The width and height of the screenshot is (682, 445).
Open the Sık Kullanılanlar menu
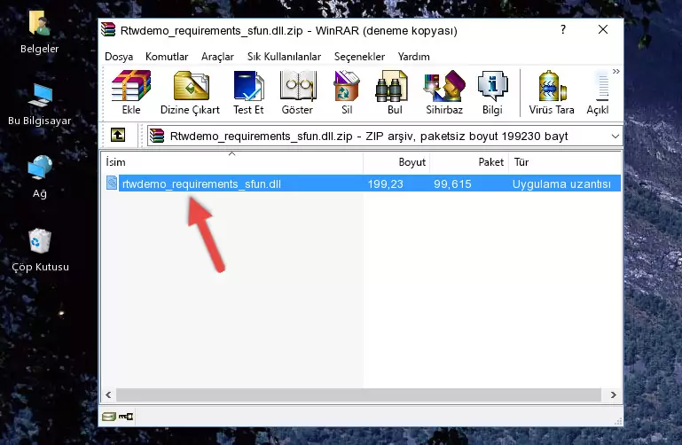coord(284,57)
